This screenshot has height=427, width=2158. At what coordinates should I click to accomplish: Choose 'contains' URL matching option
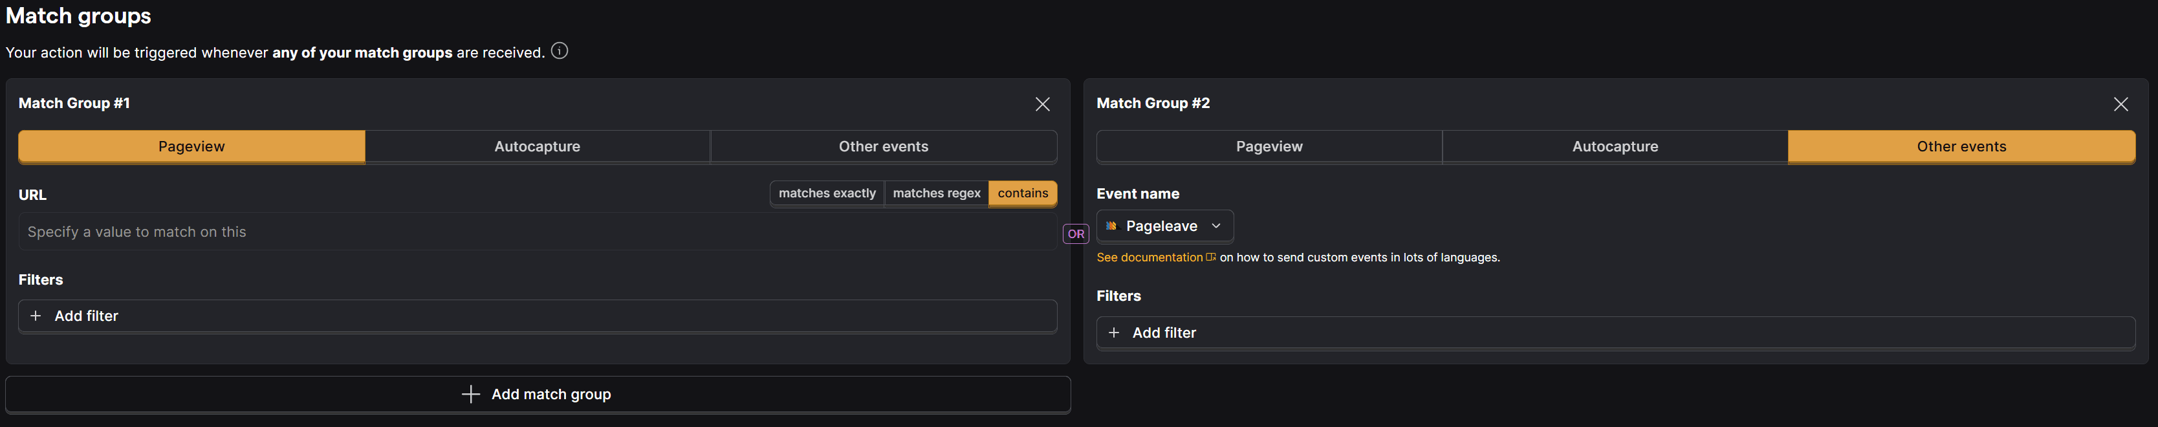click(x=1023, y=193)
